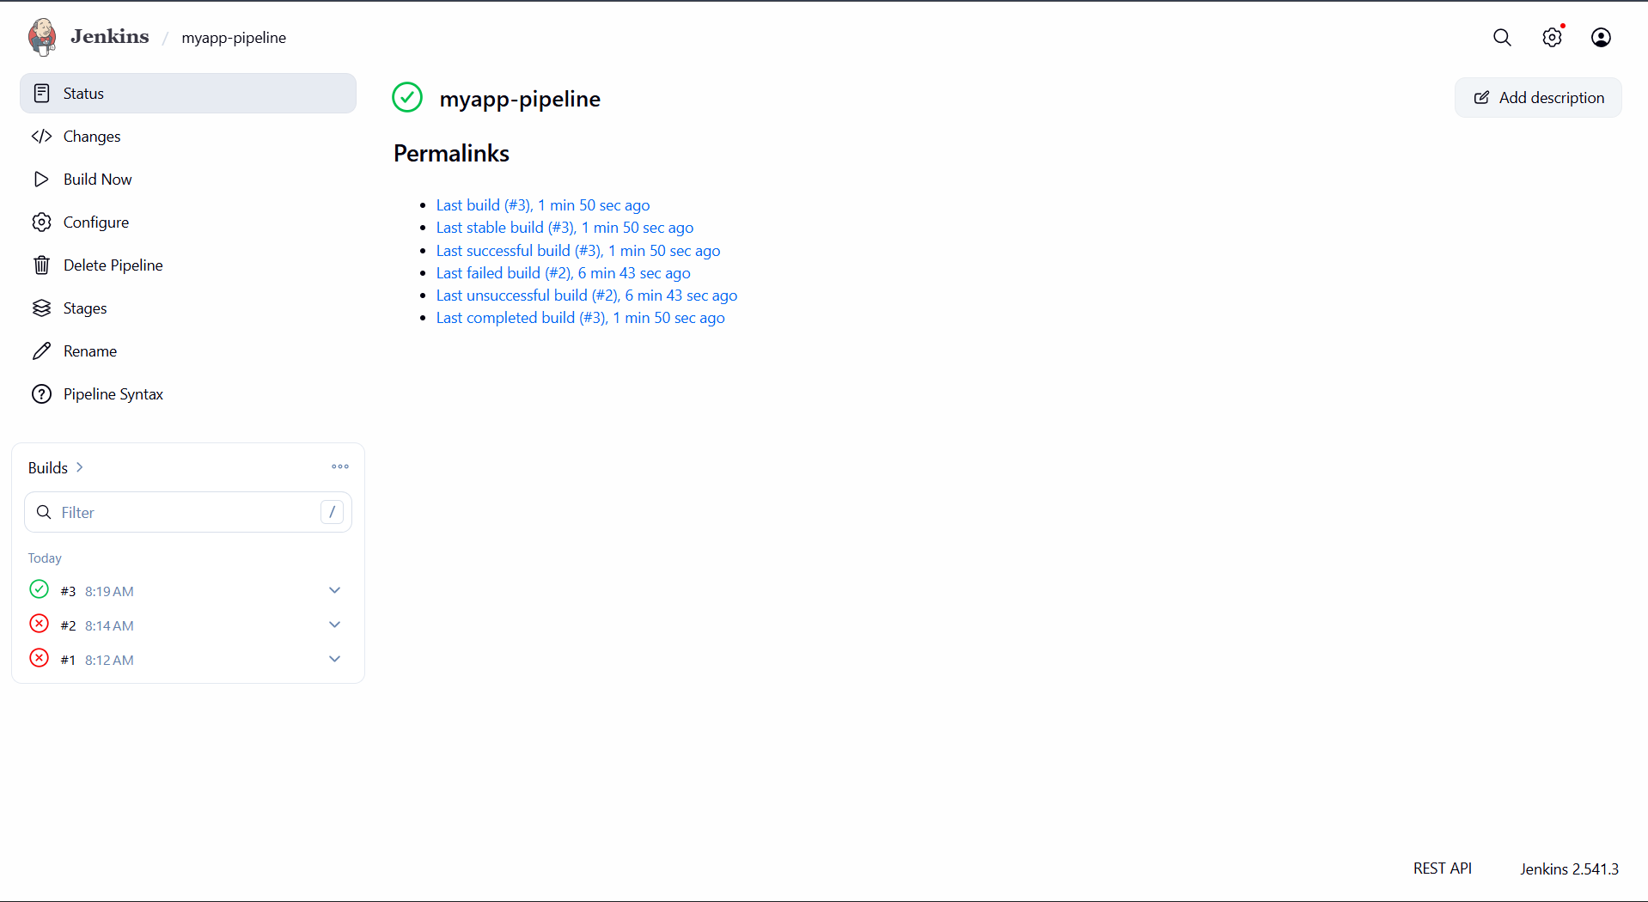Click the Jenkins 2.541.3 version button
Viewport: 1648px width, 902px height.
1569,868
